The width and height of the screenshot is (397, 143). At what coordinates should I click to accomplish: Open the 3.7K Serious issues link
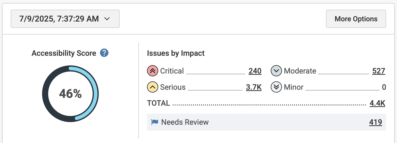[x=254, y=87]
